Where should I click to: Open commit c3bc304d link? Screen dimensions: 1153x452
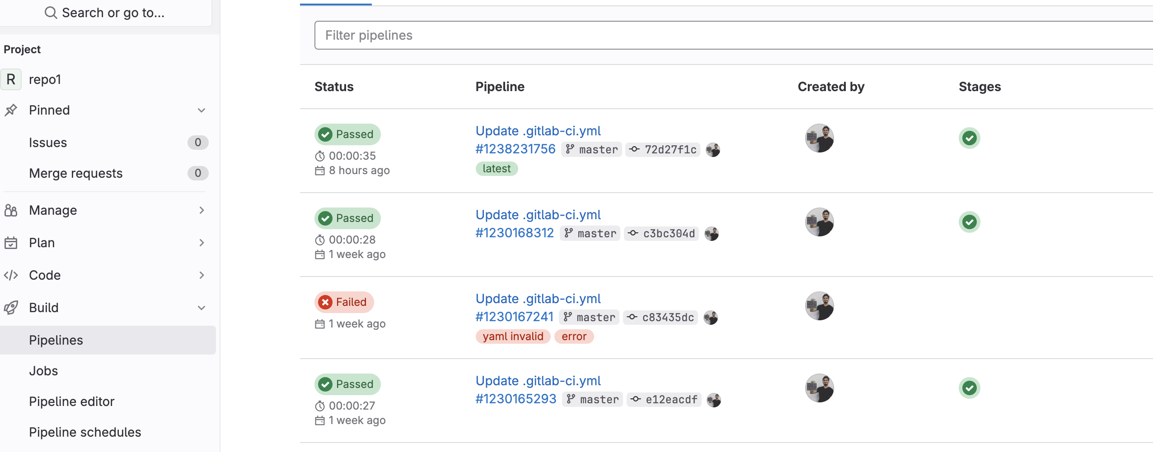coord(669,234)
